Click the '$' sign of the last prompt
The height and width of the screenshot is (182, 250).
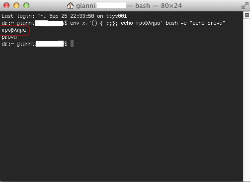point(66,44)
